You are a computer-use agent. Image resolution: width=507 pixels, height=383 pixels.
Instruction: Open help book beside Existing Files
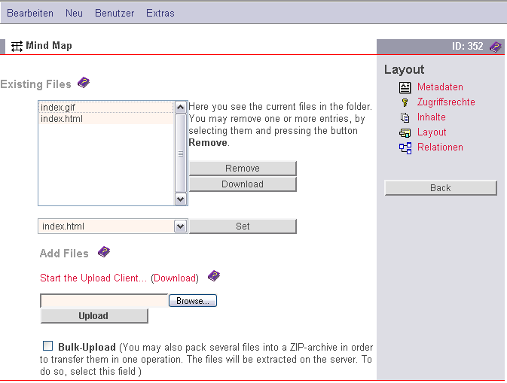pos(84,83)
